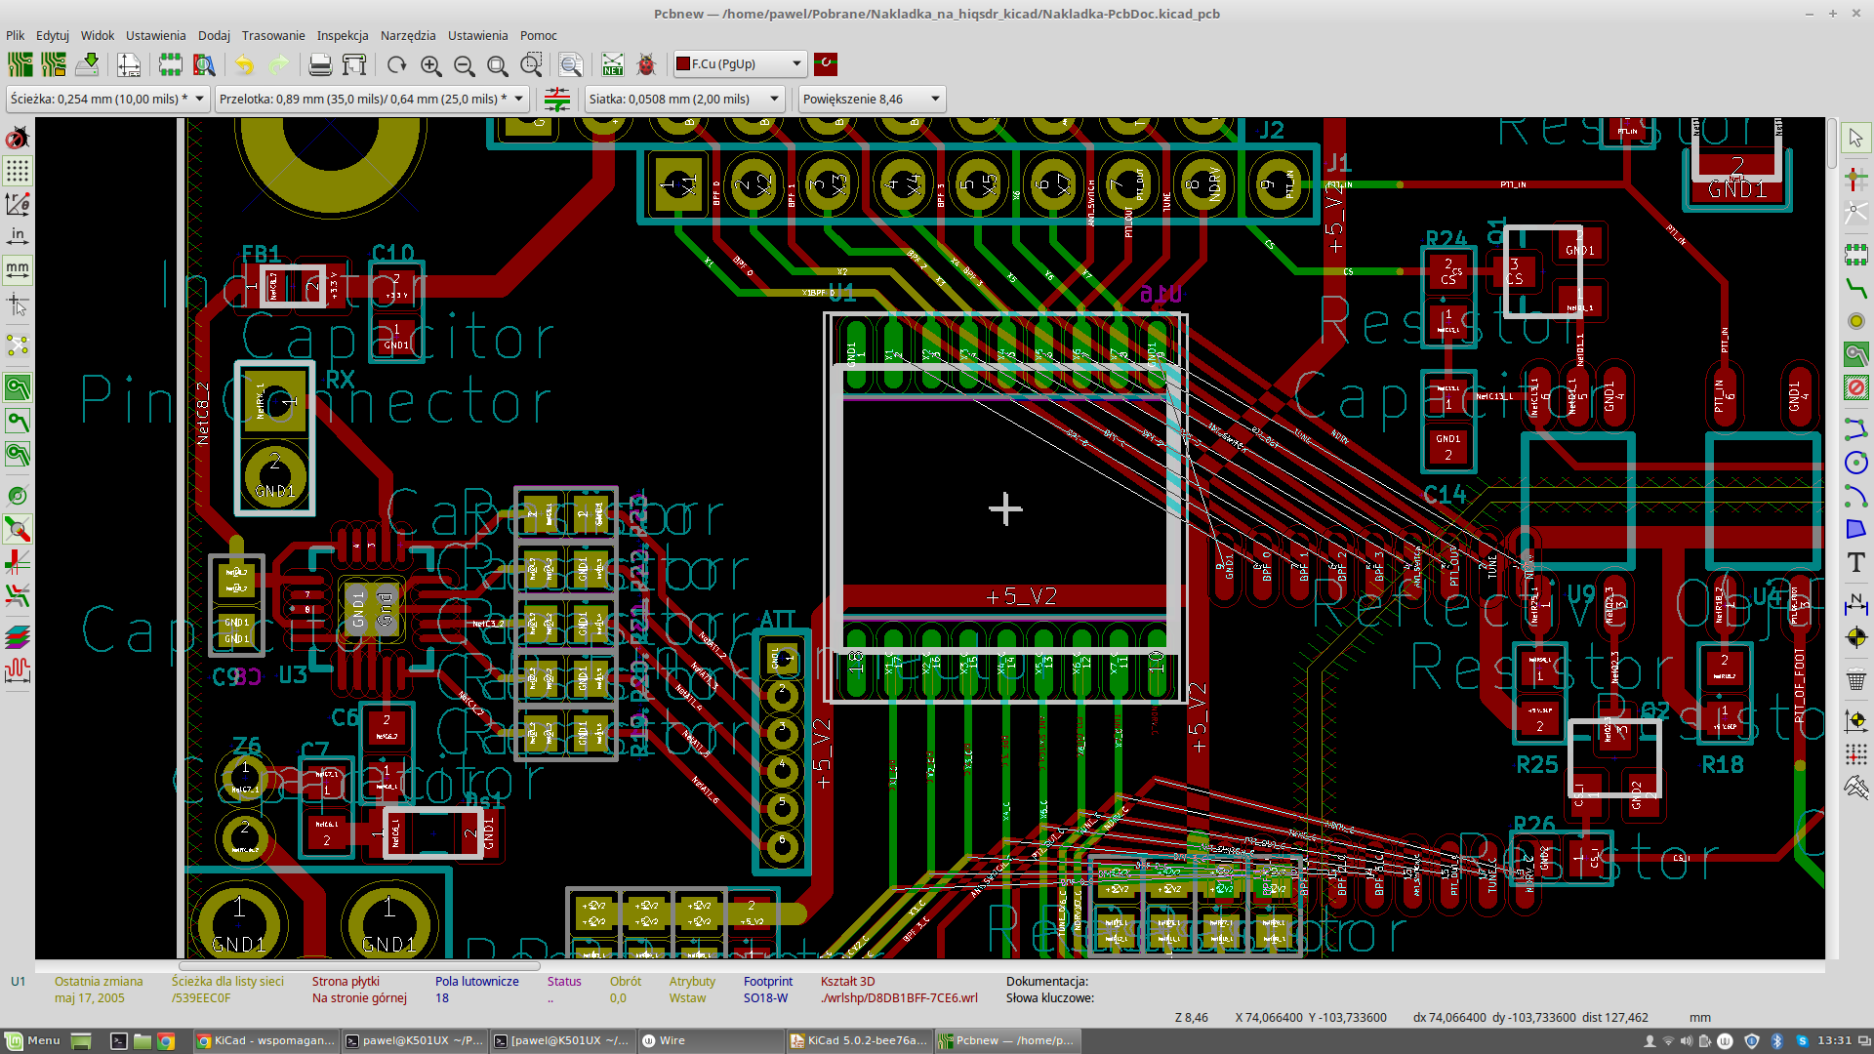This screenshot has width=1874, height=1054.
Task: Click the undo arrow button
Action: click(x=244, y=65)
